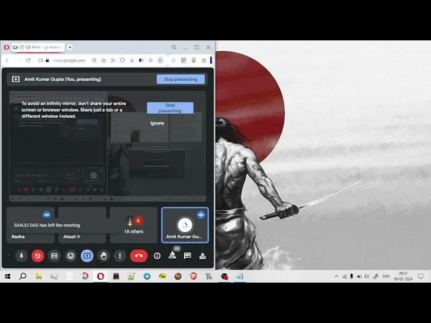Open the 18 others participant tile
Screen dimensions: 431x323
(133, 225)
